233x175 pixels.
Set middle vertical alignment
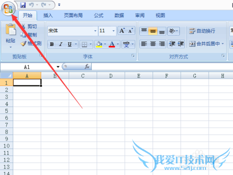point(153,31)
